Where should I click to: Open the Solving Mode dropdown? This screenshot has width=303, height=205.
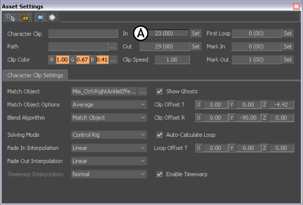[x=109, y=135]
